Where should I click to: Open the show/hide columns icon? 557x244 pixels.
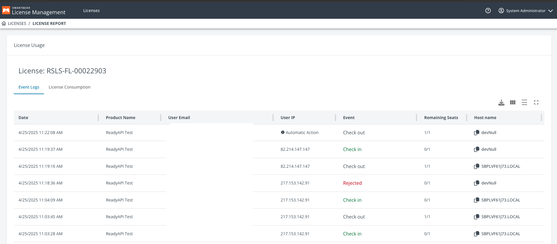point(513,102)
